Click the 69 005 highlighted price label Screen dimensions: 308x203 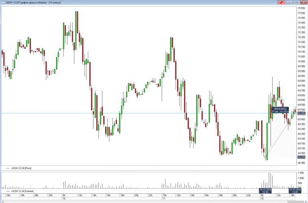(301, 157)
